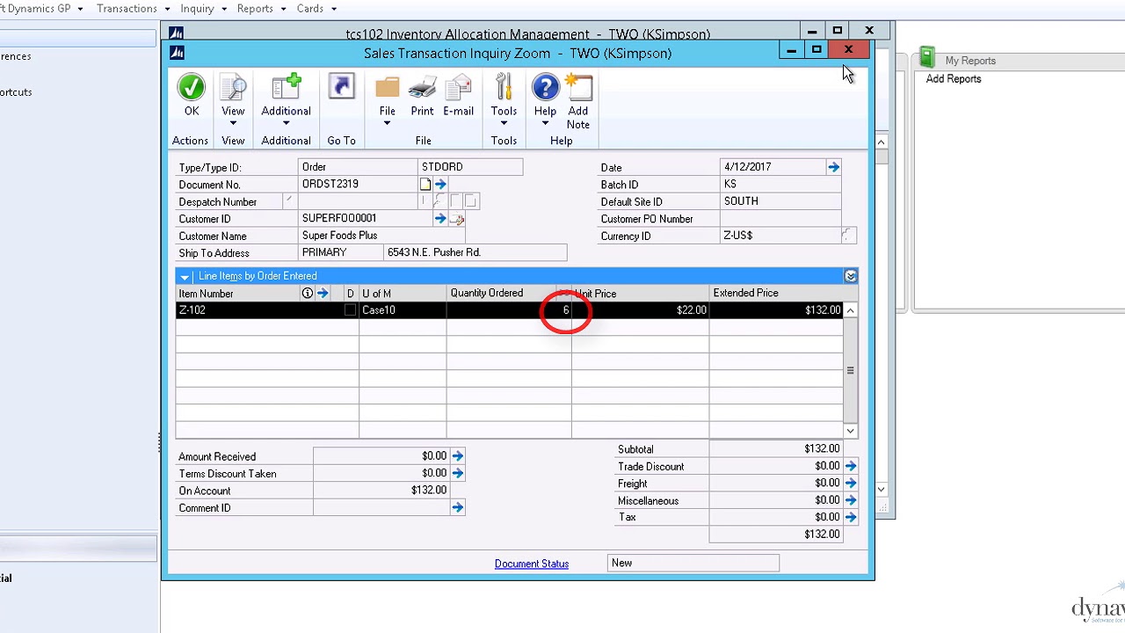Click the Batch ID field KS
The width and height of the screenshot is (1125, 633).
781,185
